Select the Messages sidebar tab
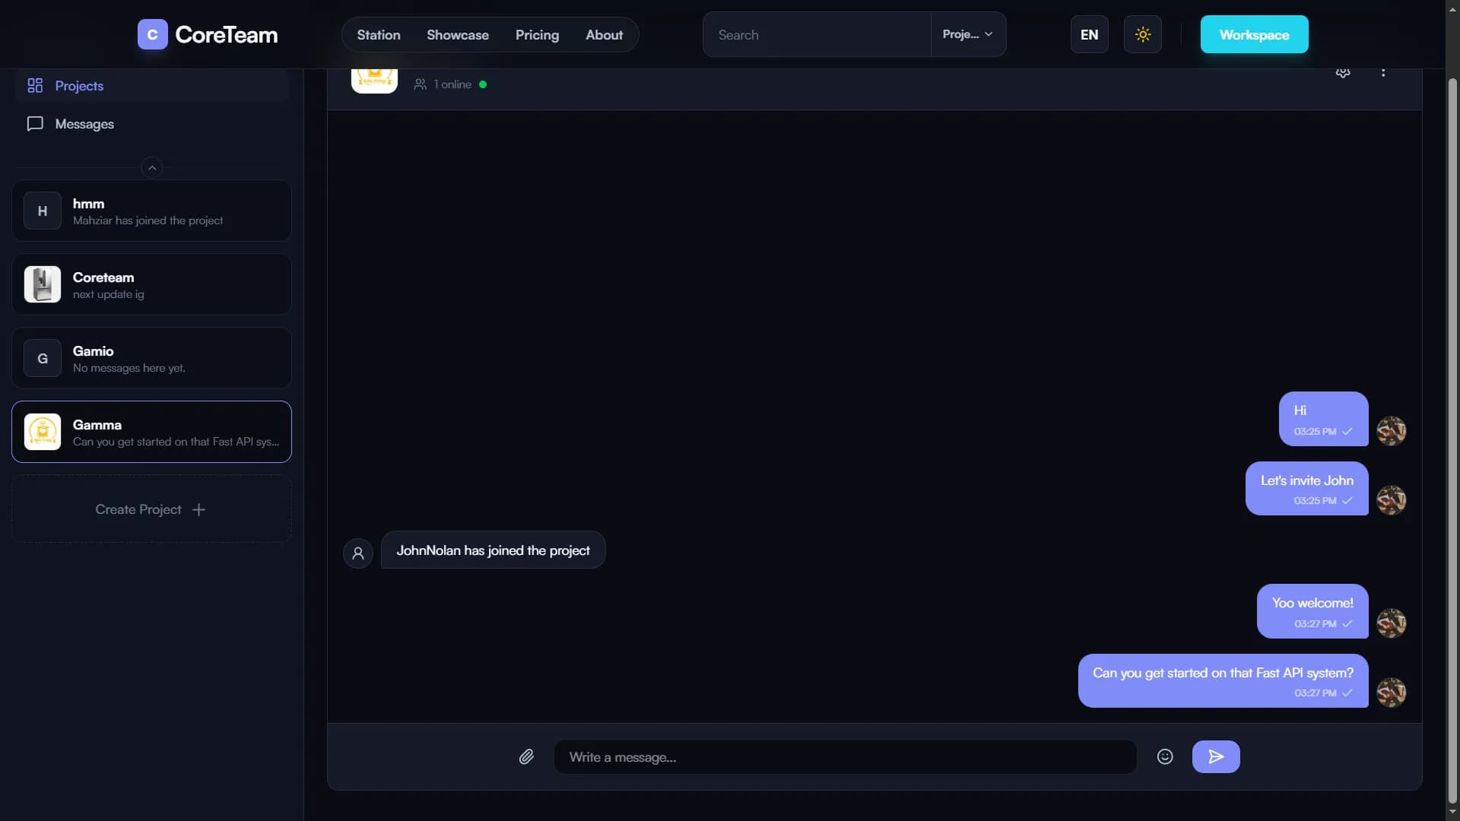 pyautogui.click(x=151, y=124)
